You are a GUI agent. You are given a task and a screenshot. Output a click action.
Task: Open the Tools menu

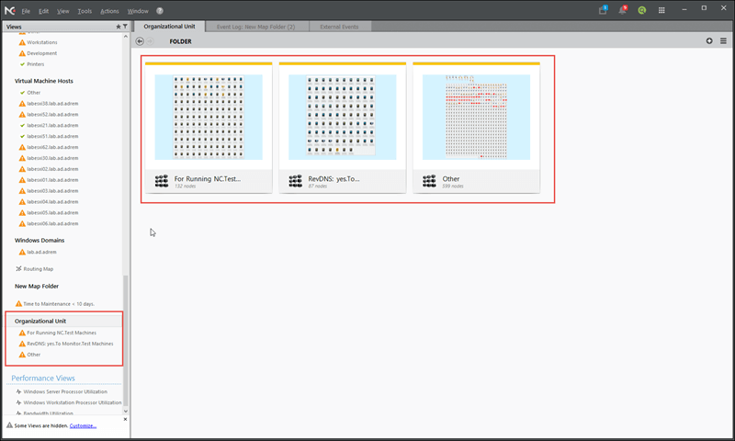[85, 11]
